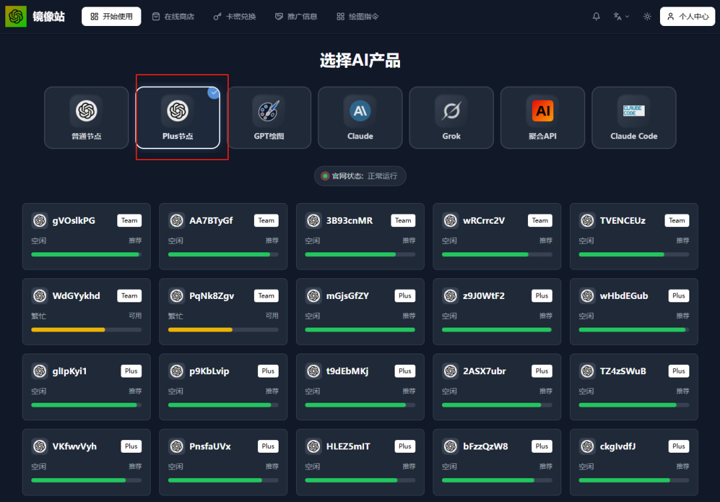Screen dimensions: 720x502
Task: Click the t9dEbMKj node icon
Action: point(313,371)
